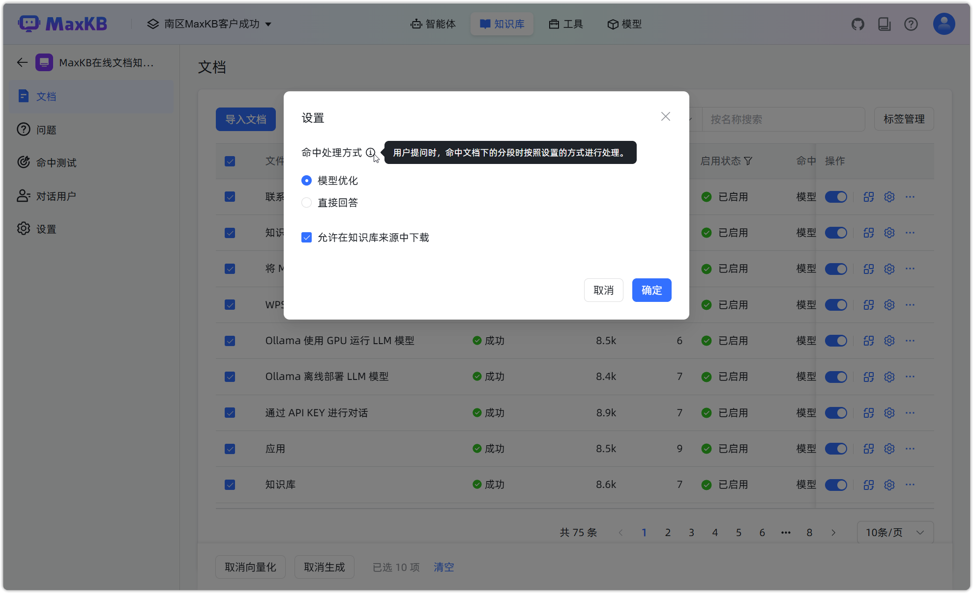Open the 南区MaxKB客户成功 workspace dropdown
This screenshot has height=593, width=973.
209,24
